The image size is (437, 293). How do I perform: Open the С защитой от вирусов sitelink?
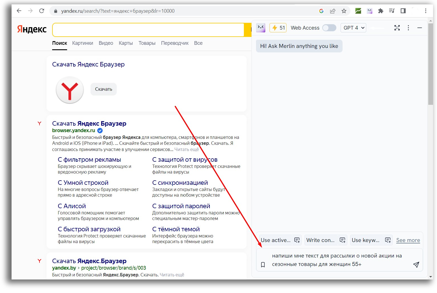coord(185,160)
